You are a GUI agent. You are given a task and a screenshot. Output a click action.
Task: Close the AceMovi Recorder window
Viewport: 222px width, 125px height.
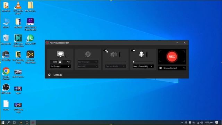[185, 43]
